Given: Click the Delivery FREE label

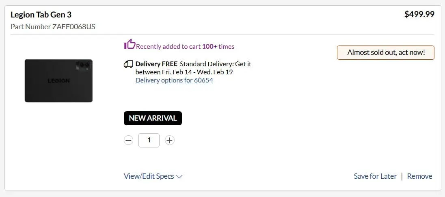Looking at the screenshot, I should 156,64.
